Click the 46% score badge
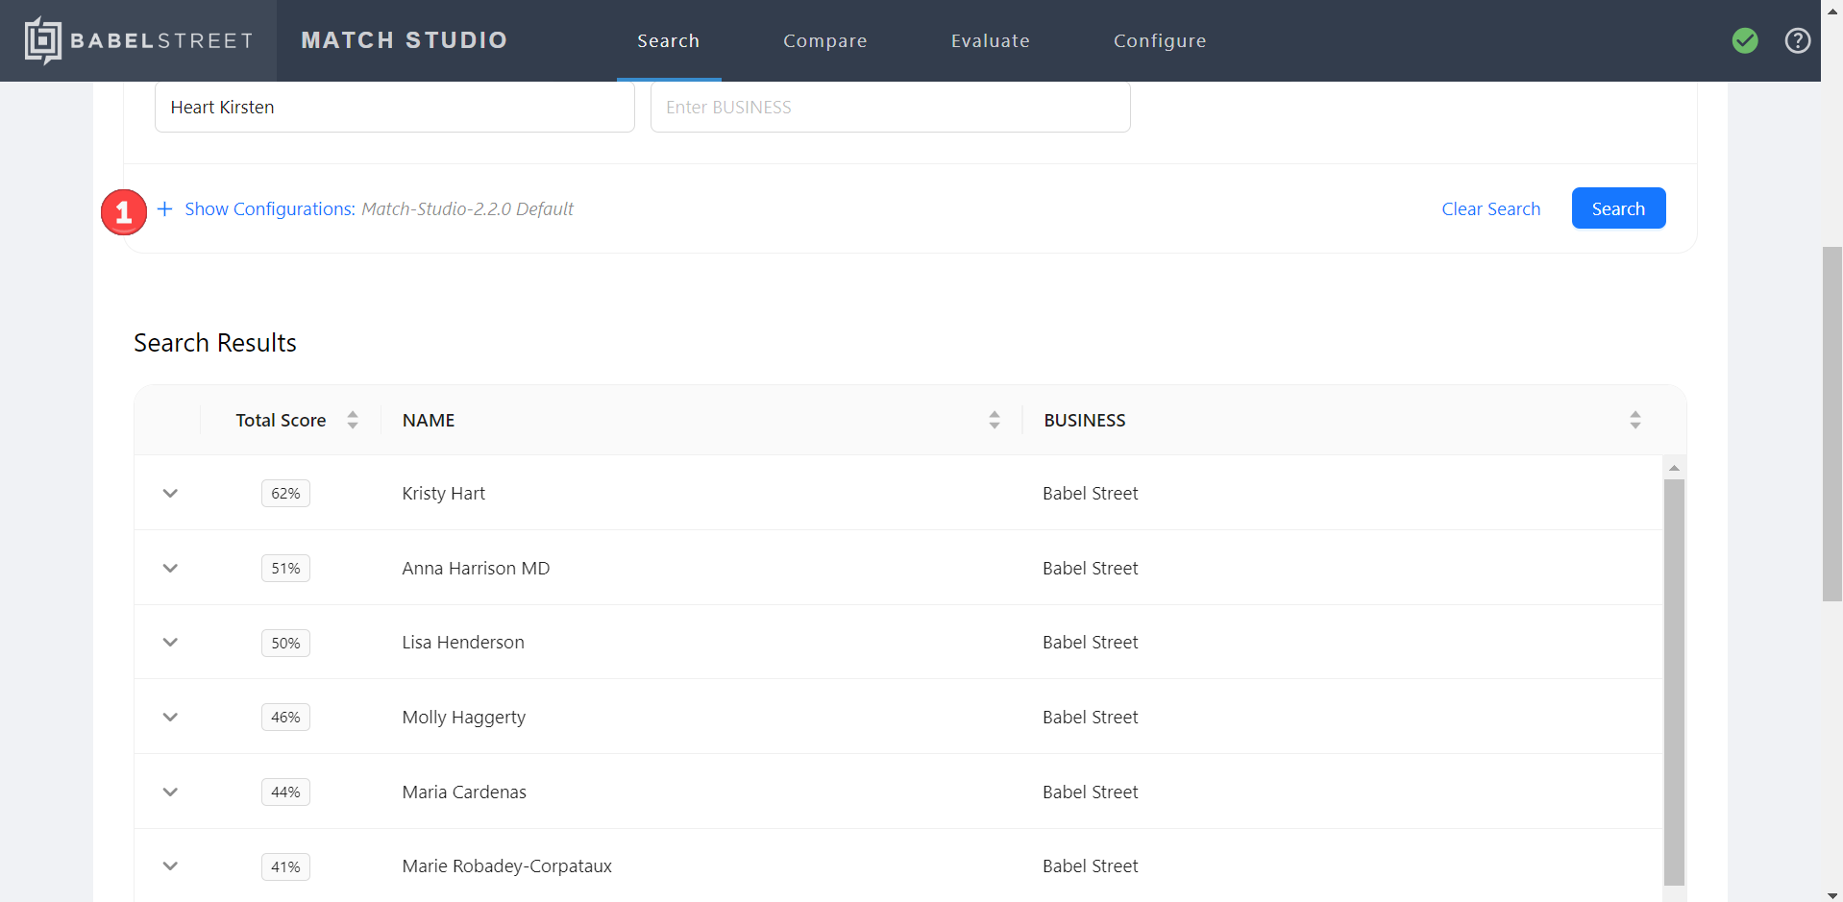This screenshot has width=1843, height=902. (x=285, y=717)
